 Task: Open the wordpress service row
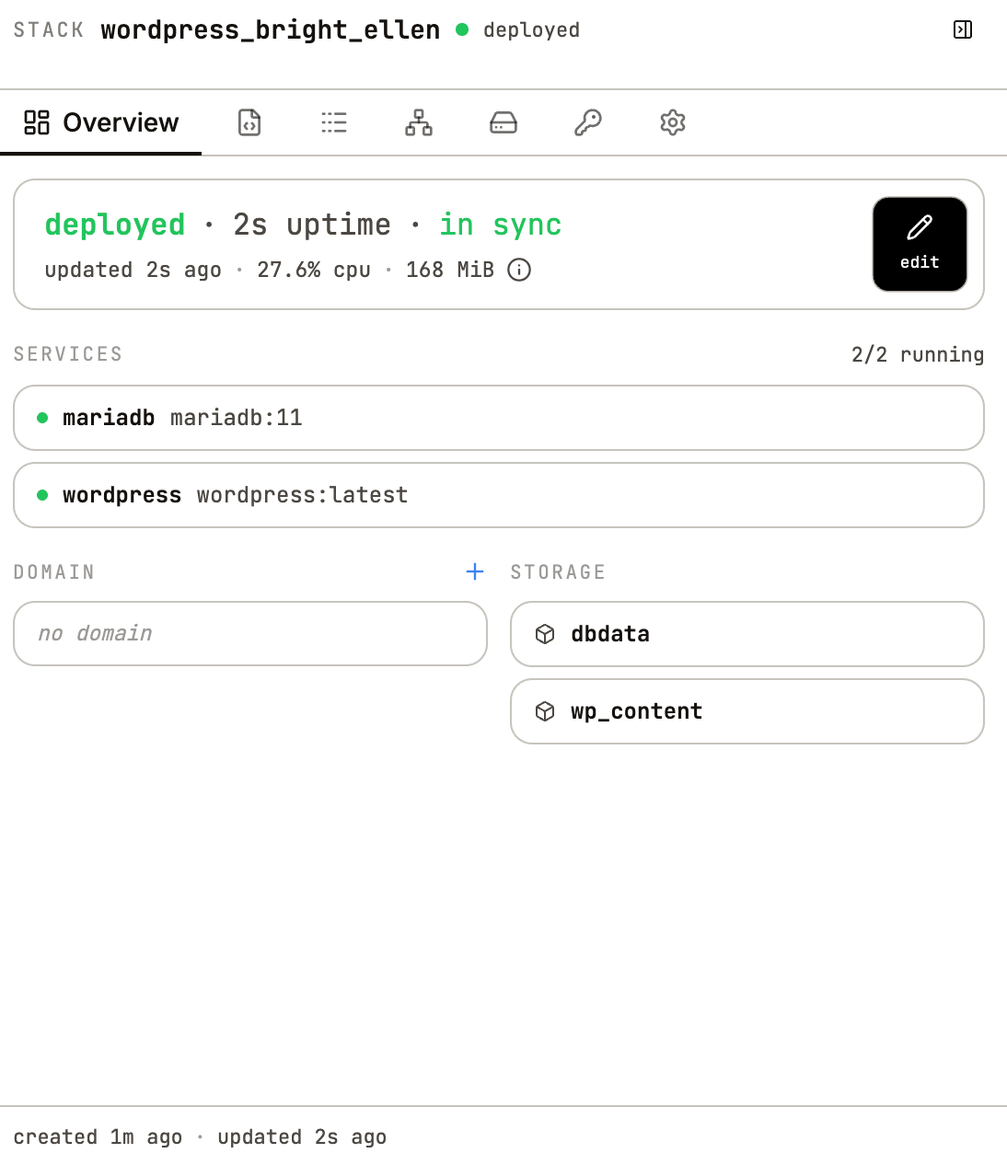tap(499, 495)
